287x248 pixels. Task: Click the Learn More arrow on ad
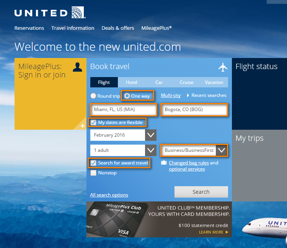(227, 232)
